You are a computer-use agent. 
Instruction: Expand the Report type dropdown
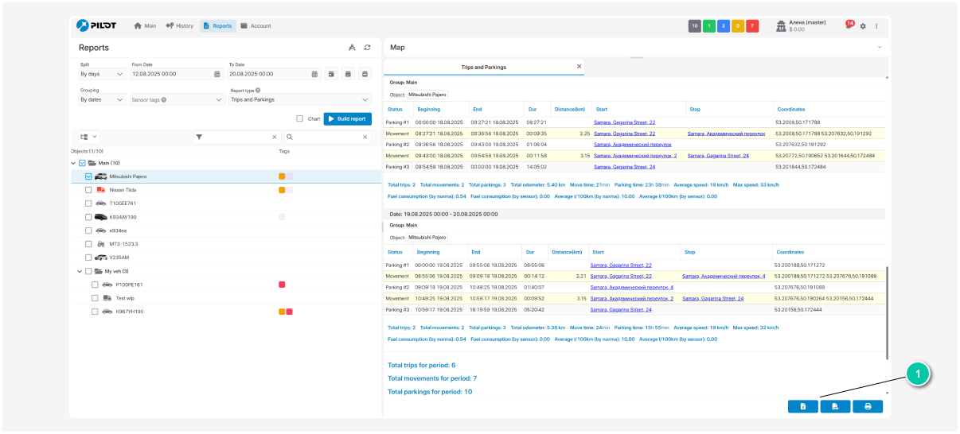click(x=300, y=100)
